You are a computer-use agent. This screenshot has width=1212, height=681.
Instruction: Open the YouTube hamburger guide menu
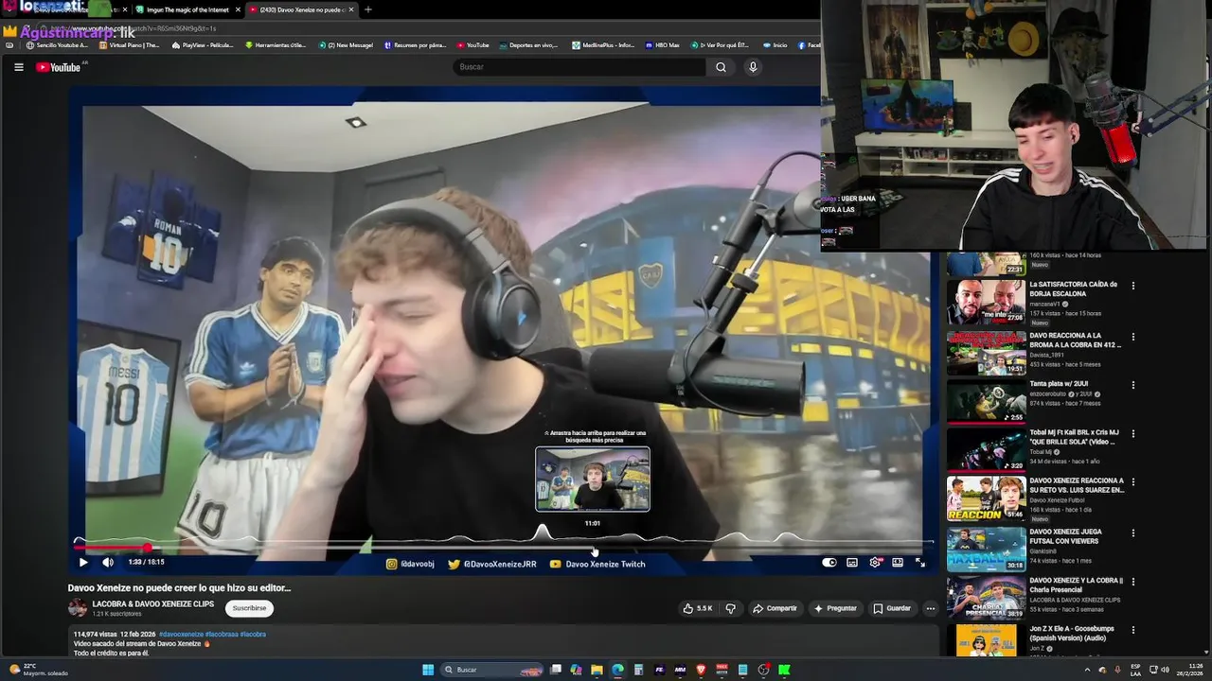18,67
